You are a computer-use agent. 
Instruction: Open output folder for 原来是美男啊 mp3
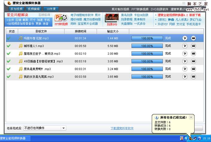(193, 69)
